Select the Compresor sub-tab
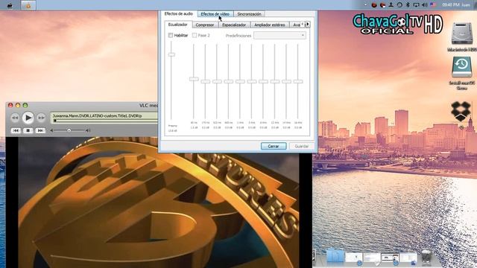The height and width of the screenshot is (268, 477). point(205,25)
